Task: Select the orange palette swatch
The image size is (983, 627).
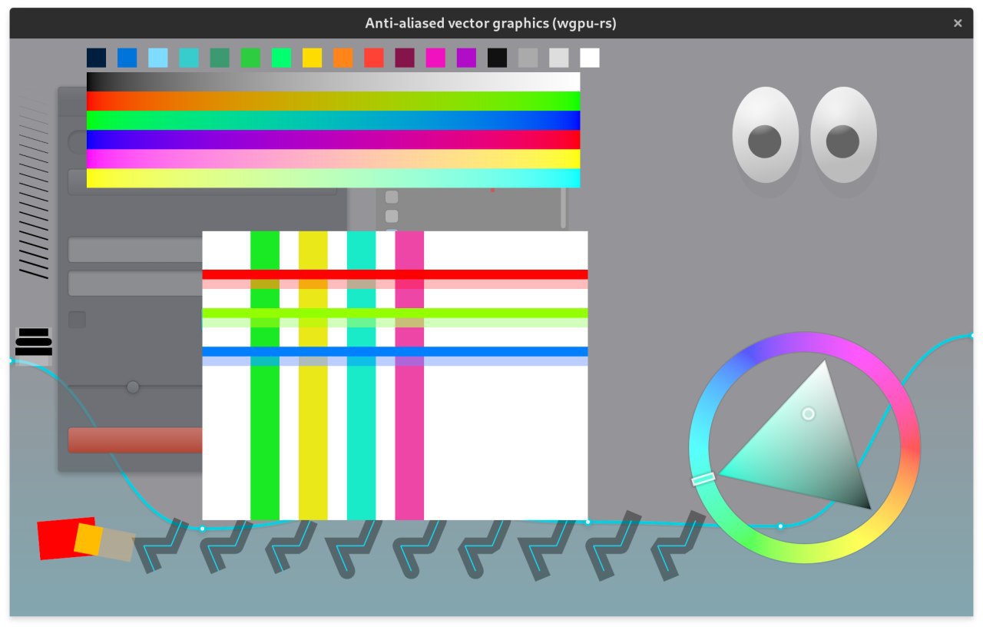Action: [343, 58]
